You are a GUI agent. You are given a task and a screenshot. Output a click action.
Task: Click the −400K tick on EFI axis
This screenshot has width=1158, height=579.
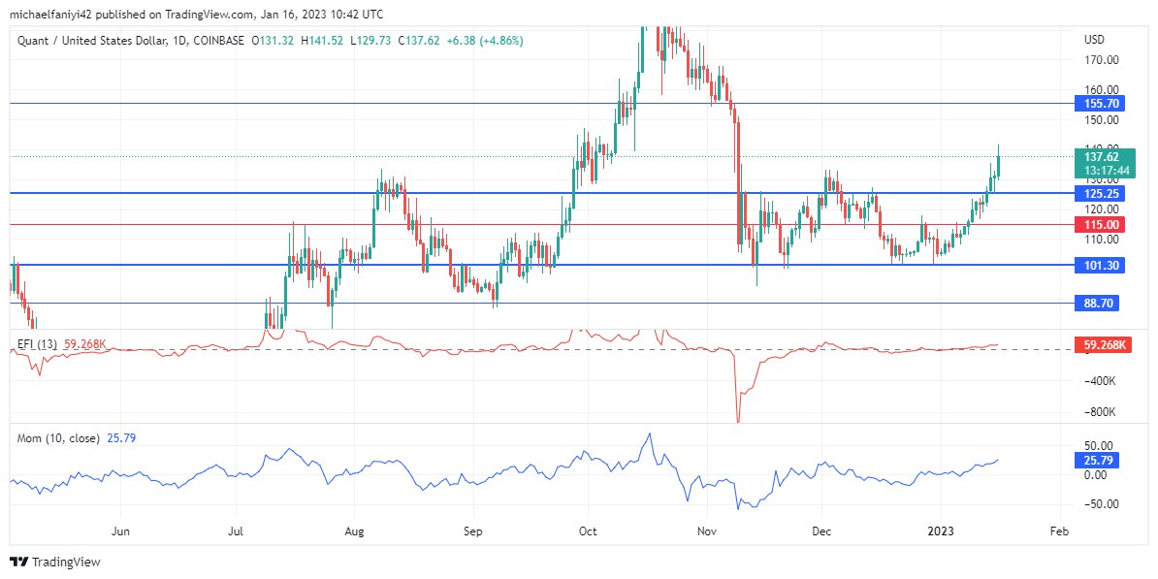(1101, 381)
